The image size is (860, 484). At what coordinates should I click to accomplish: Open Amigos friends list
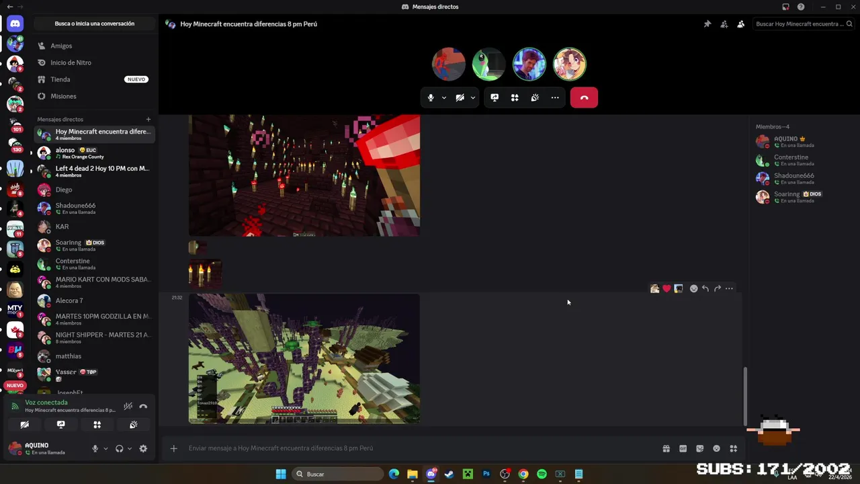point(94,46)
